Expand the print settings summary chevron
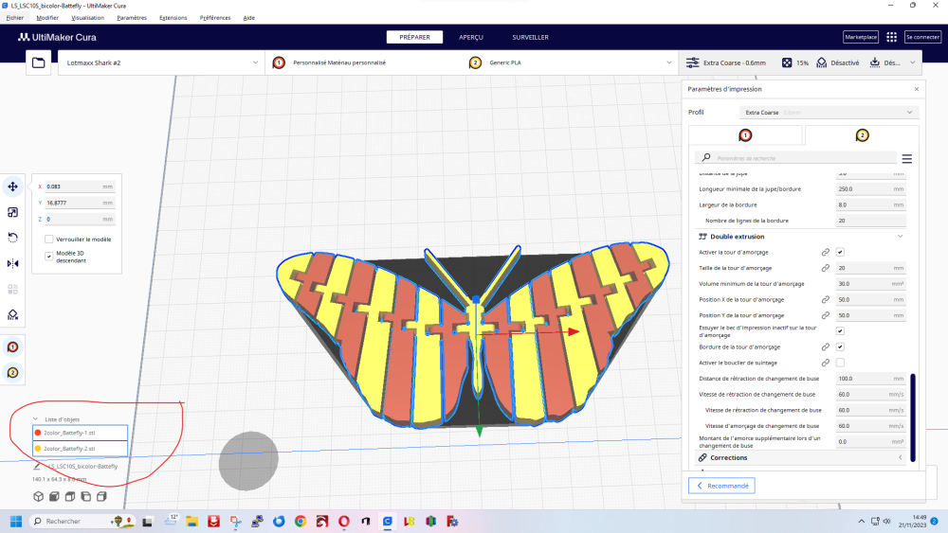Image resolution: width=948 pixels, height=533 pixels. click(912, 62)
